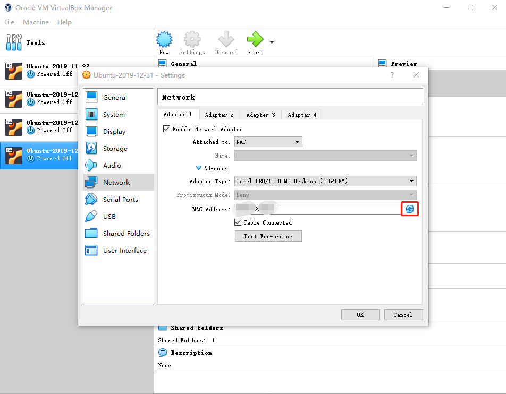
Task: Open User Interface settings category
Action: 118,250
